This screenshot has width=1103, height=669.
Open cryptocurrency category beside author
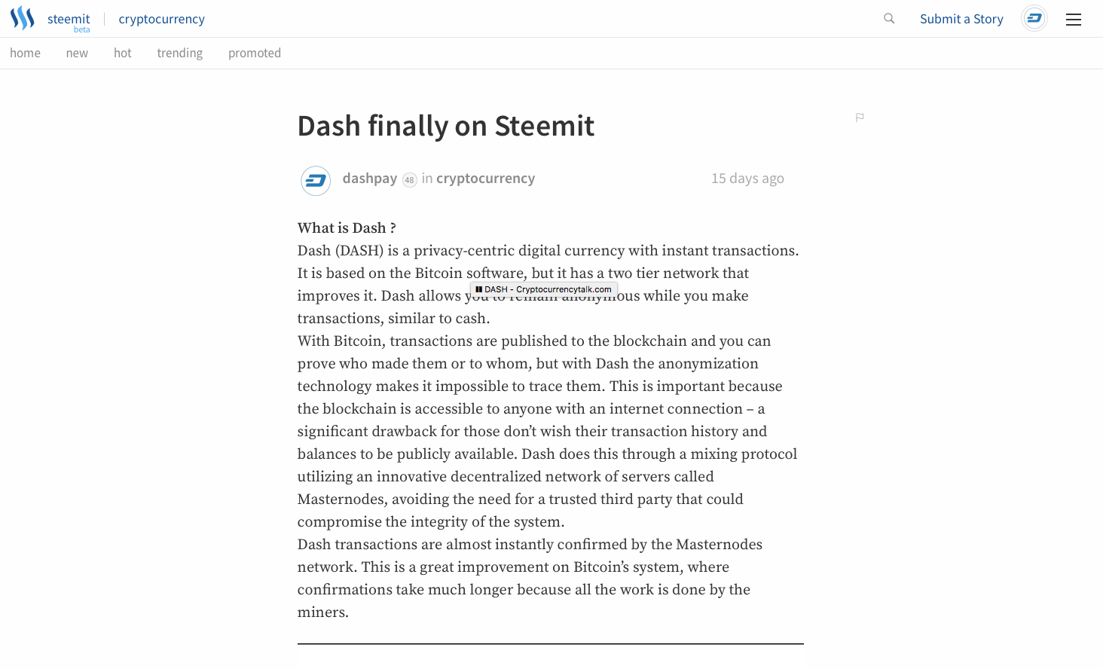(x=486, y=179)
